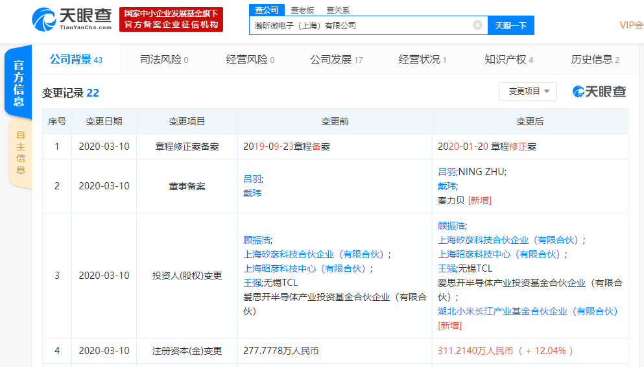Open 湖北小米长江产业基金合伙企业 link
This screenshot has width=644, height=367.
[528, 312]
